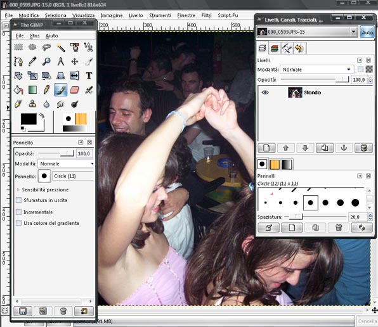Delete the layer with trash button
Screen dimensions: 378x327
click(x=363, y=148)
